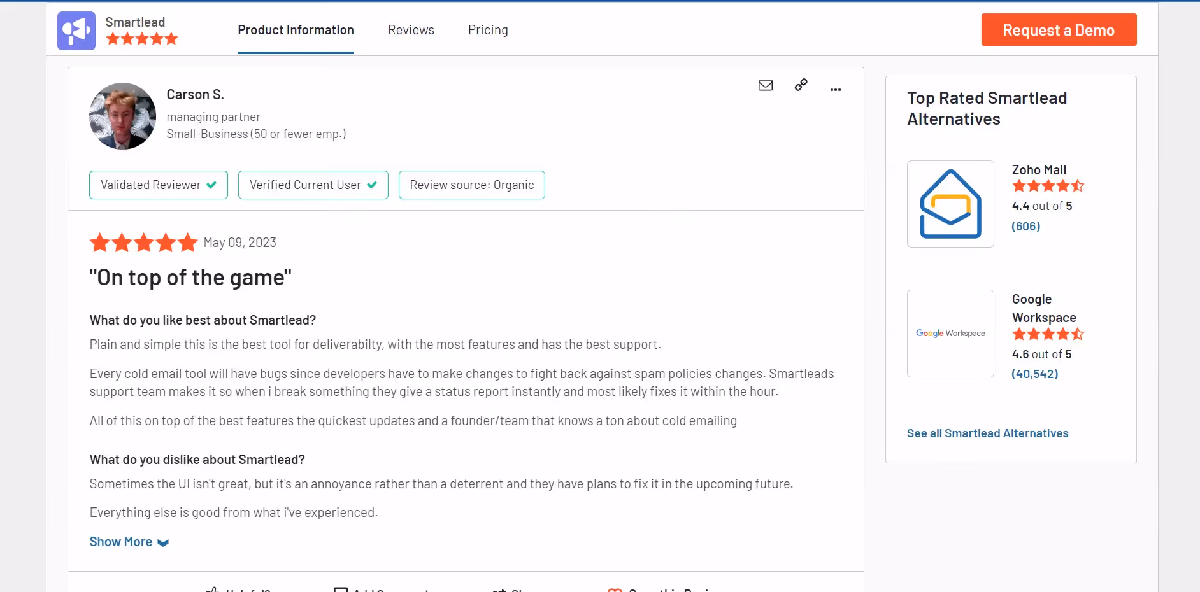Click the Smartlead product name in header
The width and height of the screenshot is (1200, 592).
point(135,22)
